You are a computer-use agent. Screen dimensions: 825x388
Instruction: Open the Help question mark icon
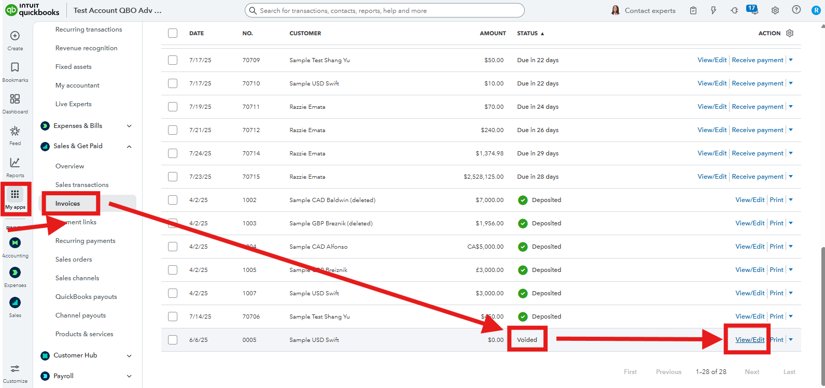pyautogui.click(x=796, y=10)
